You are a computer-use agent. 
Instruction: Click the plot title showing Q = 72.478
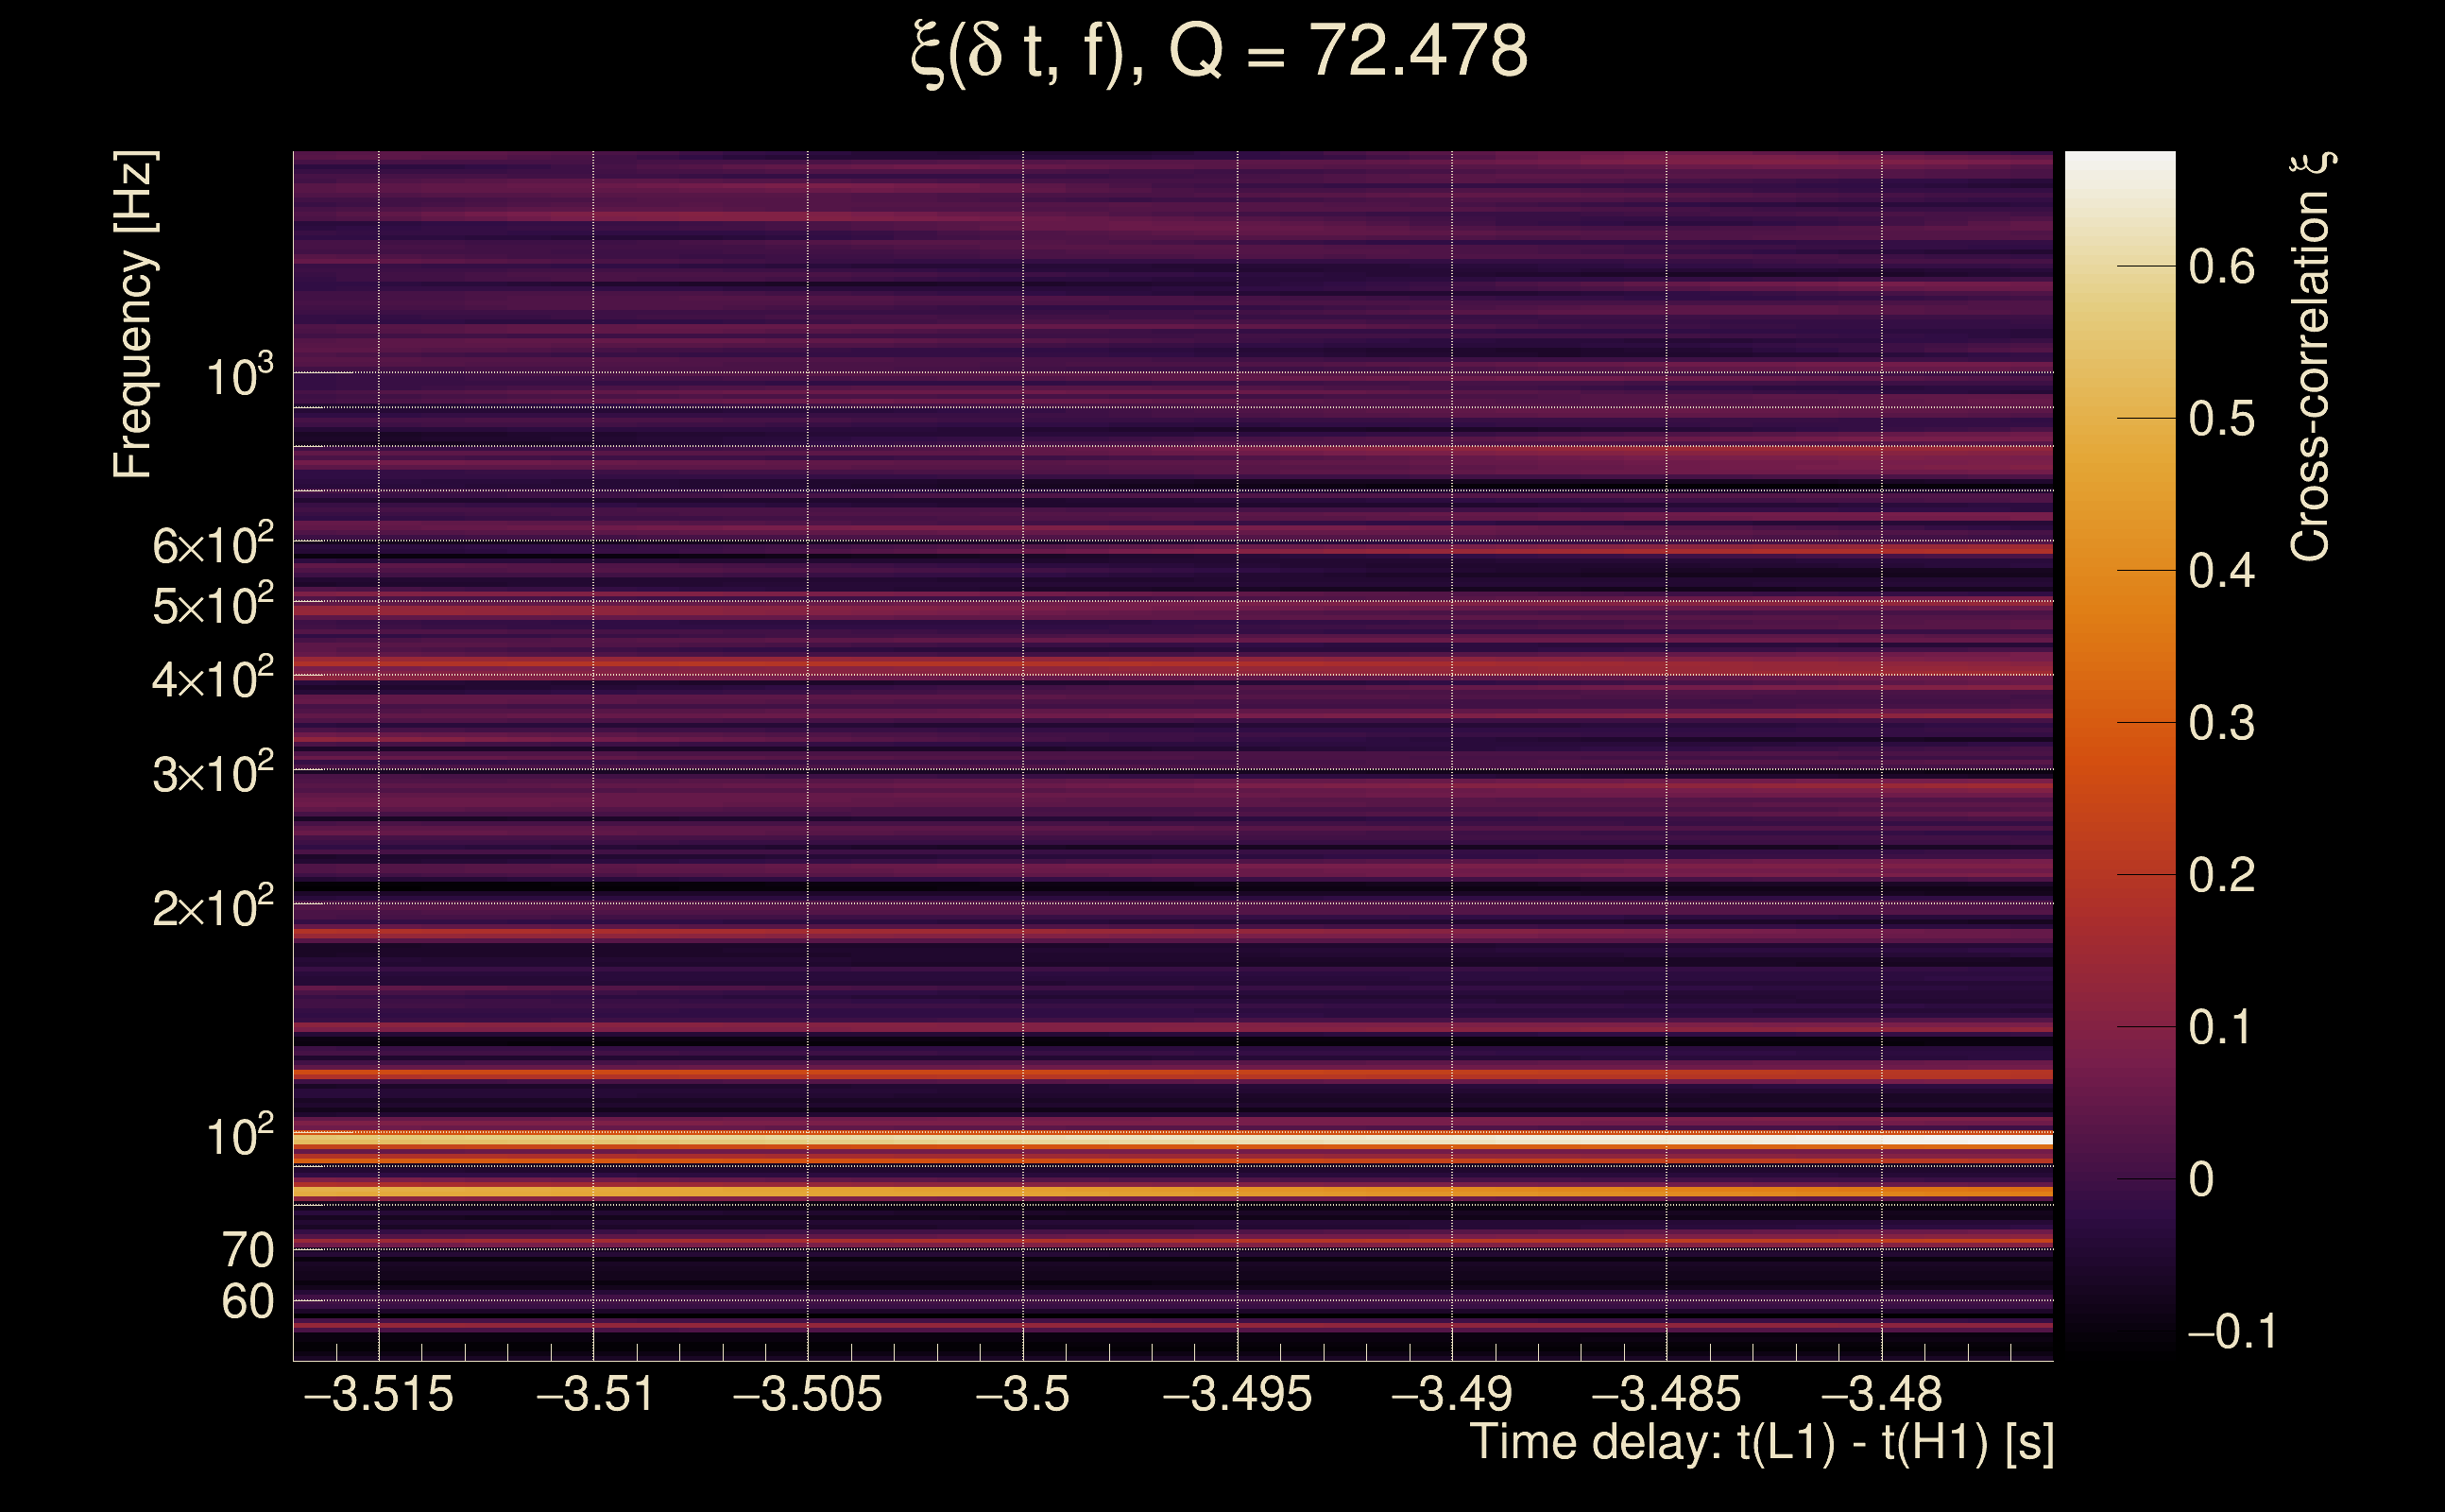click(x=1220, y=52)
